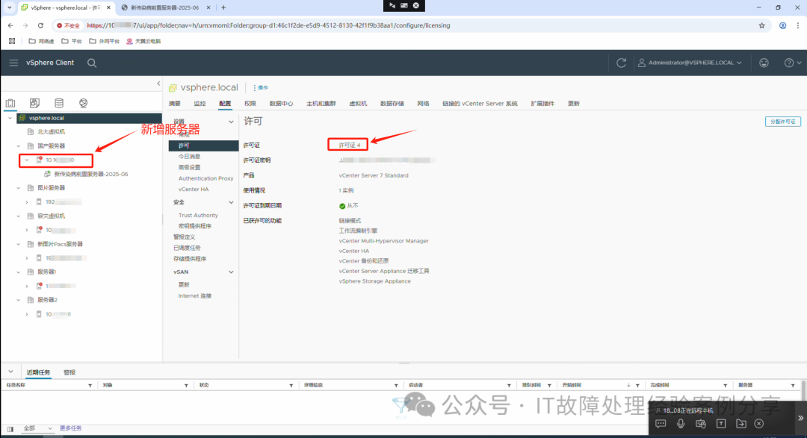Open the 更新 top tab
Image resolution: width=807 pixels, height=438 pixels.
coord(574,103)
